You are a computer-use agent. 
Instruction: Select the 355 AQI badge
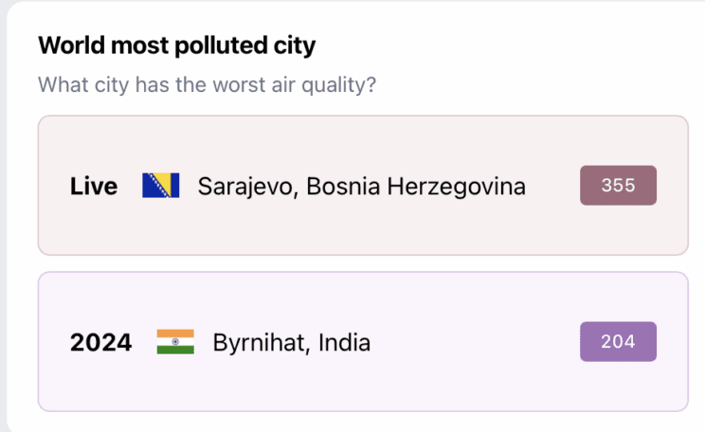618,186
